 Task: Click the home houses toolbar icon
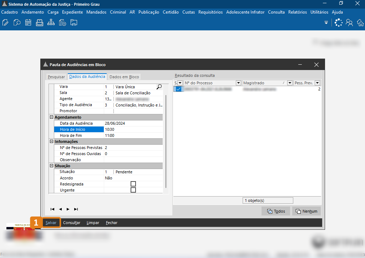pyautogui.click(x=361, y=23)
